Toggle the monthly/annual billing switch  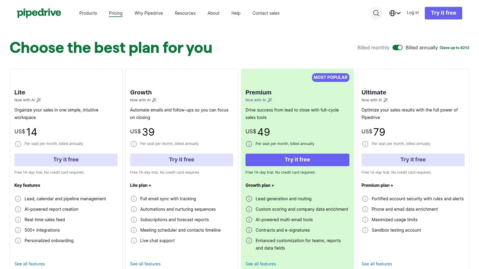[x=398, y=48]
